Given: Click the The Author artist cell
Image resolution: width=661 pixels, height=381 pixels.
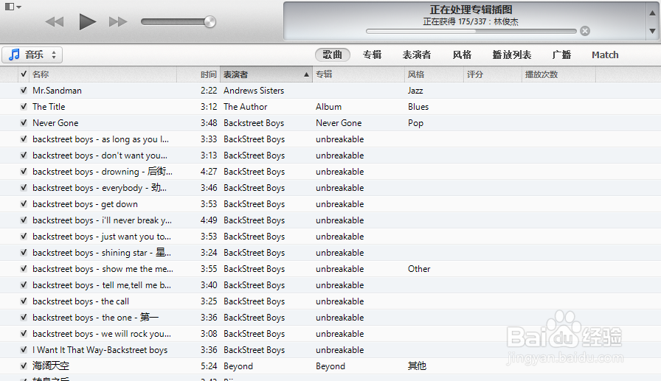Looking at the screenshot, I should pyautogui.click(x=246, y=107).
